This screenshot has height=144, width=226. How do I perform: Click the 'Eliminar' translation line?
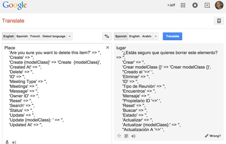(136, 77)
